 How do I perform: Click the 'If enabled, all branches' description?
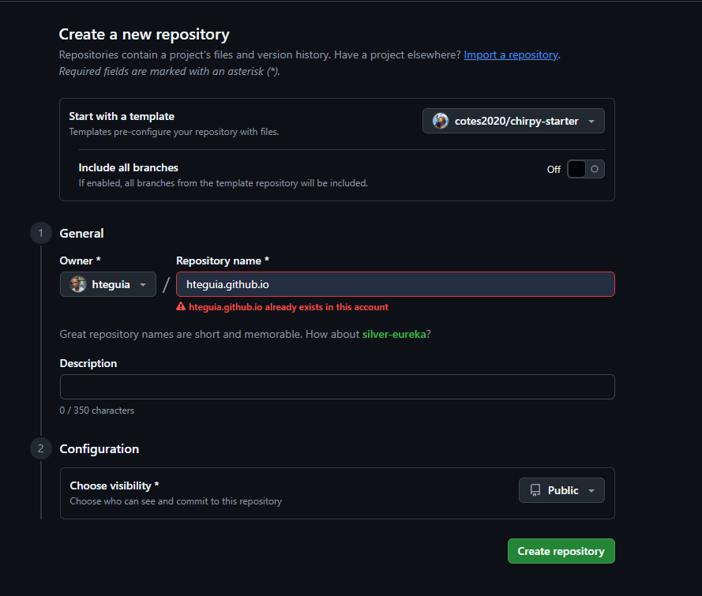pos(223,183)
